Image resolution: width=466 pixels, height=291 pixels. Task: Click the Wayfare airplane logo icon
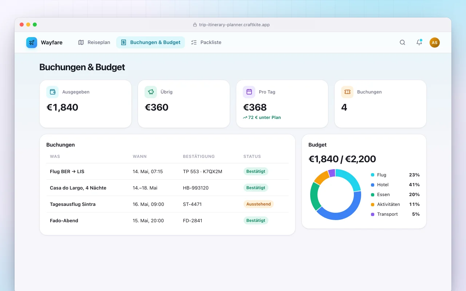click(x=32, y=43)
